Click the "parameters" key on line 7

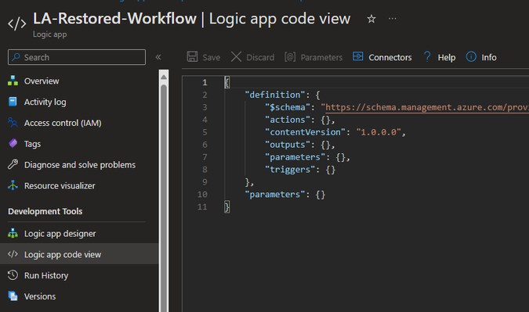tap(295, 157)
